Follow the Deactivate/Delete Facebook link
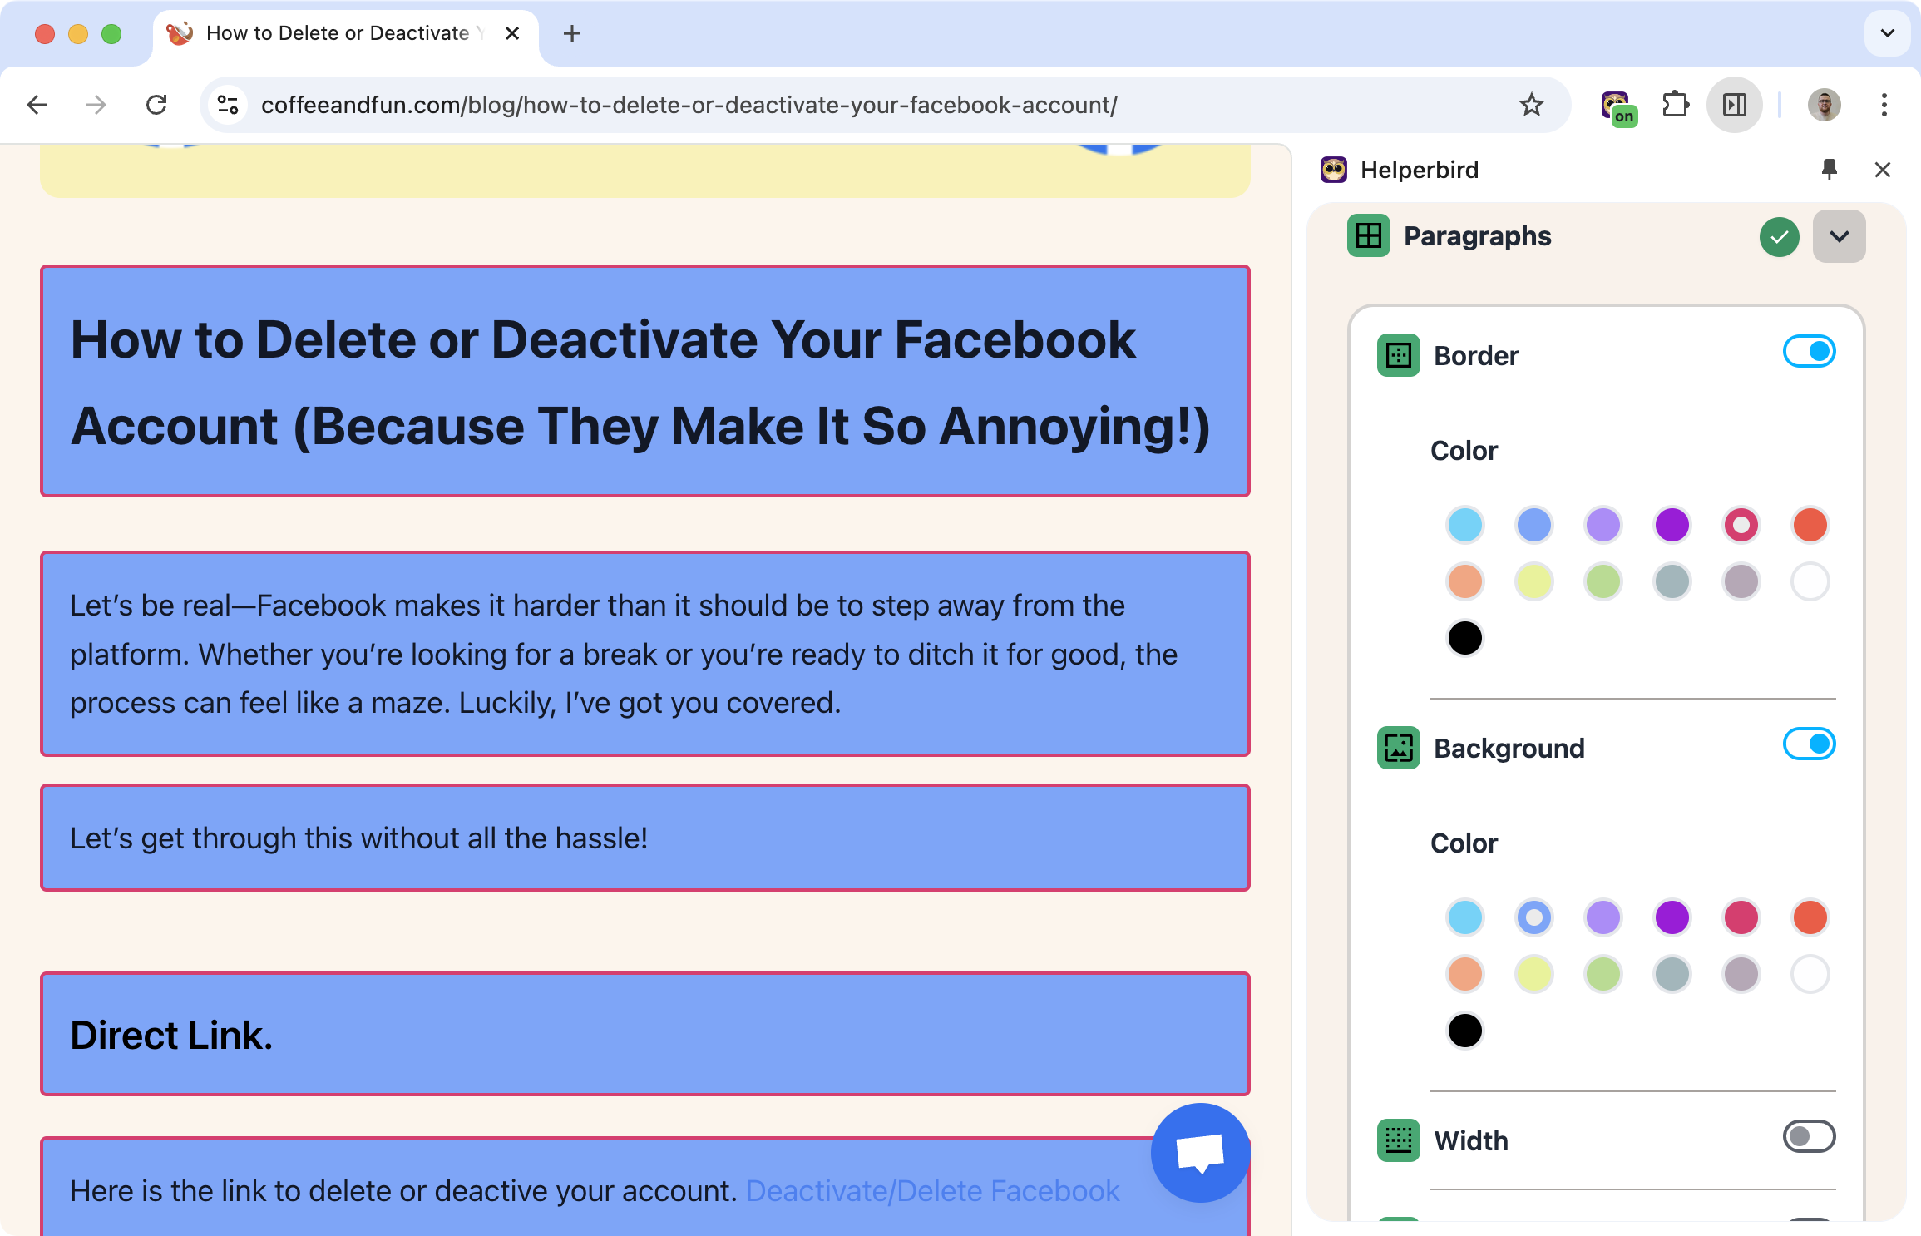Viewport: 1921px width, 1236px height. 932,1191
